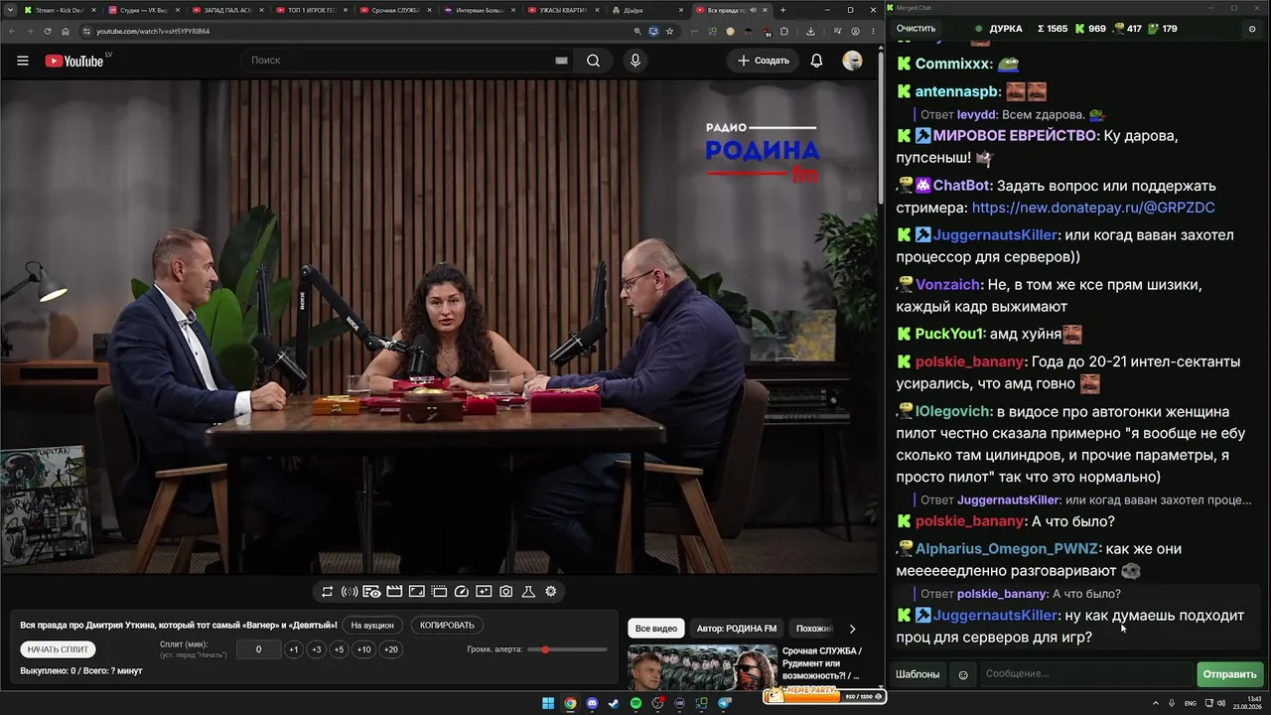Screen dimensions: 1271x715
Task: Click the loop/repeat icon in the stream toolbar
Action: tap(327, 592)
